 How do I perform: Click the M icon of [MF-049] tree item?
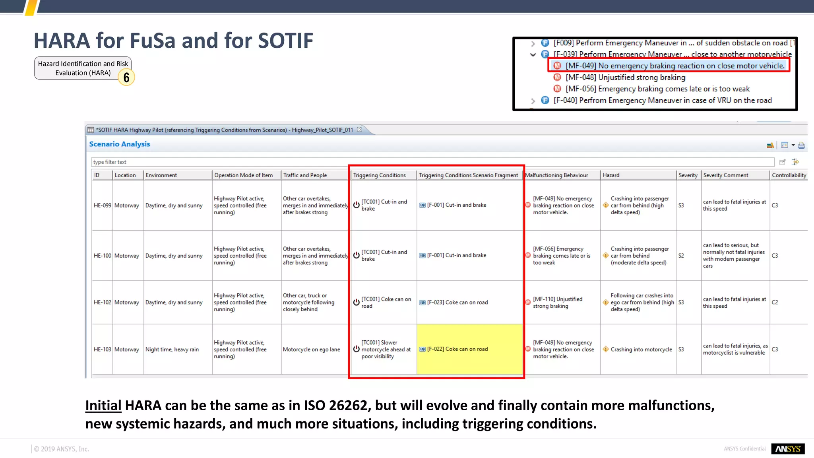557,66
